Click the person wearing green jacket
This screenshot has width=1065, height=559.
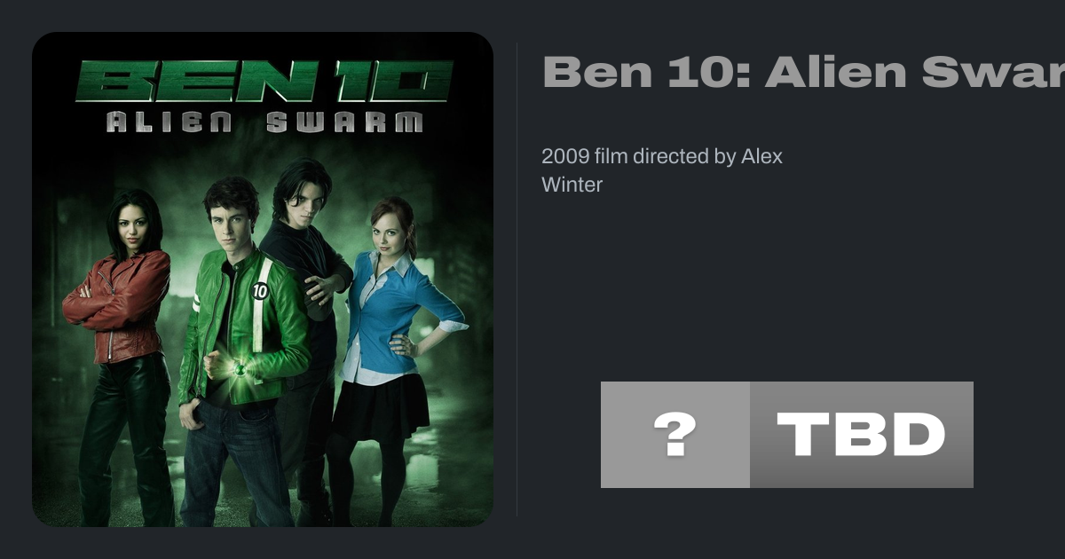[x=238, y=355]
